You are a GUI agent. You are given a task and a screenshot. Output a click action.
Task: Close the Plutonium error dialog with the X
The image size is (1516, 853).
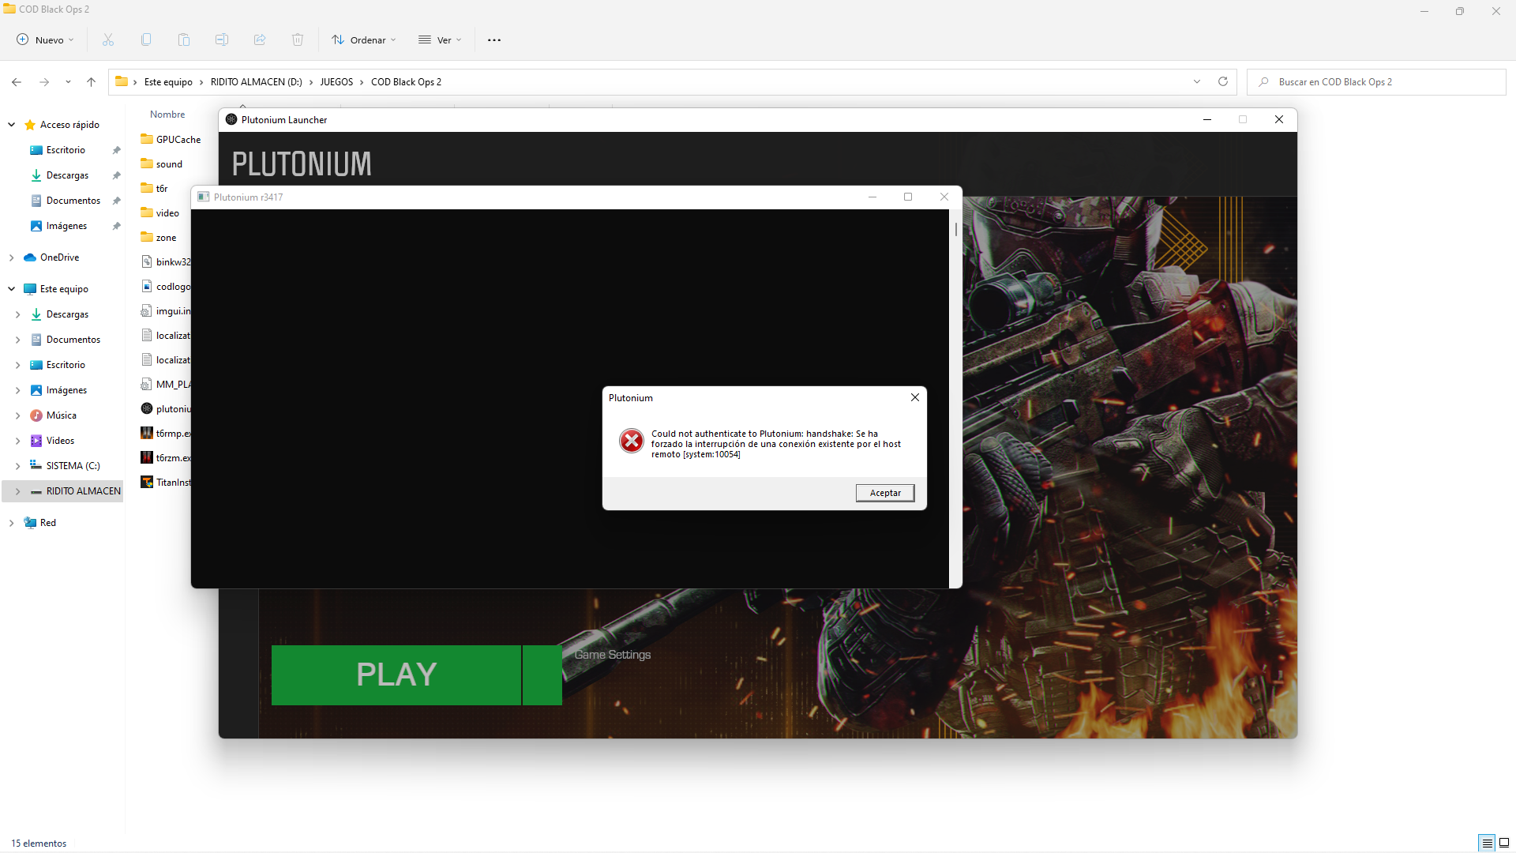pyautogui.click(x=915, y=397)
